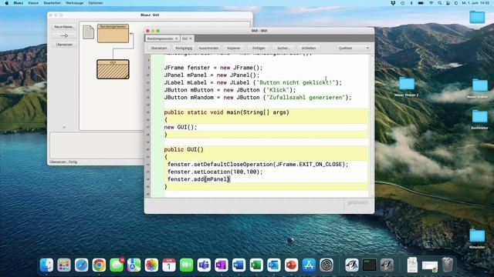
Task: Click the Rückgängig button
Action: pos(184,48)
